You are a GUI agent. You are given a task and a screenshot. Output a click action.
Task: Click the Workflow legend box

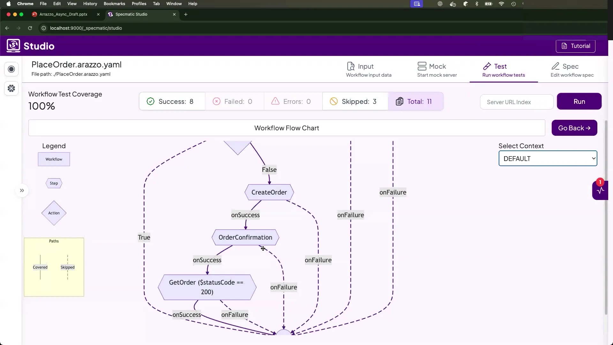click(54, 159)
